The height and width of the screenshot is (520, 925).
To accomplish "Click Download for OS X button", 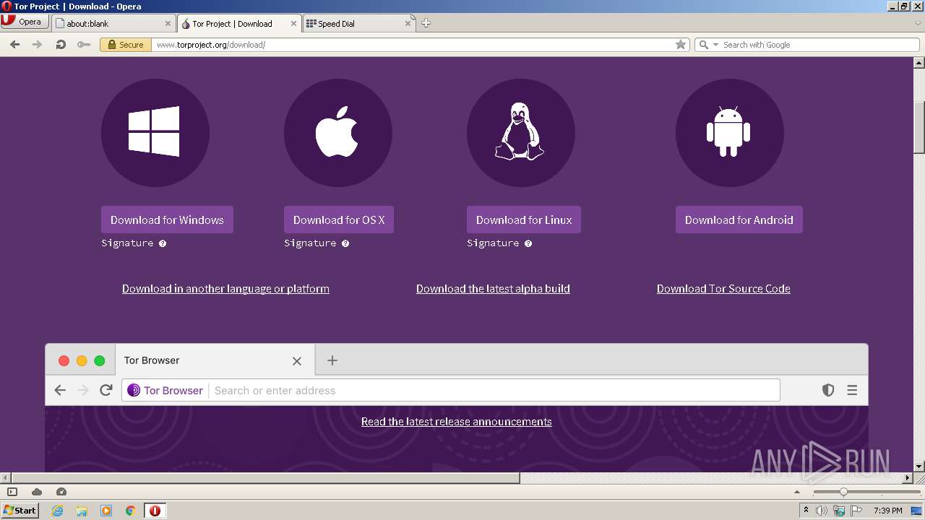I will pyautogui.click(x=339, y=220).
